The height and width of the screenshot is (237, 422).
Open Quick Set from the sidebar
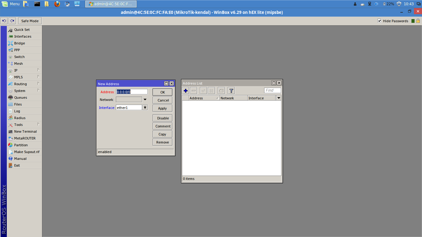24,30
